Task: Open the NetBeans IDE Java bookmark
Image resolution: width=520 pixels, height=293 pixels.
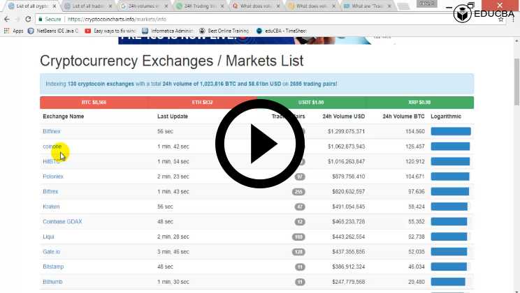Action: coord(55,31)
